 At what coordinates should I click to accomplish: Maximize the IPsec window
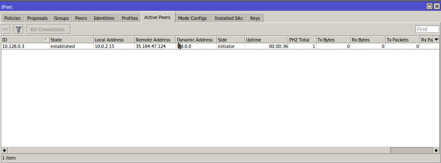(x=429, y=6)
